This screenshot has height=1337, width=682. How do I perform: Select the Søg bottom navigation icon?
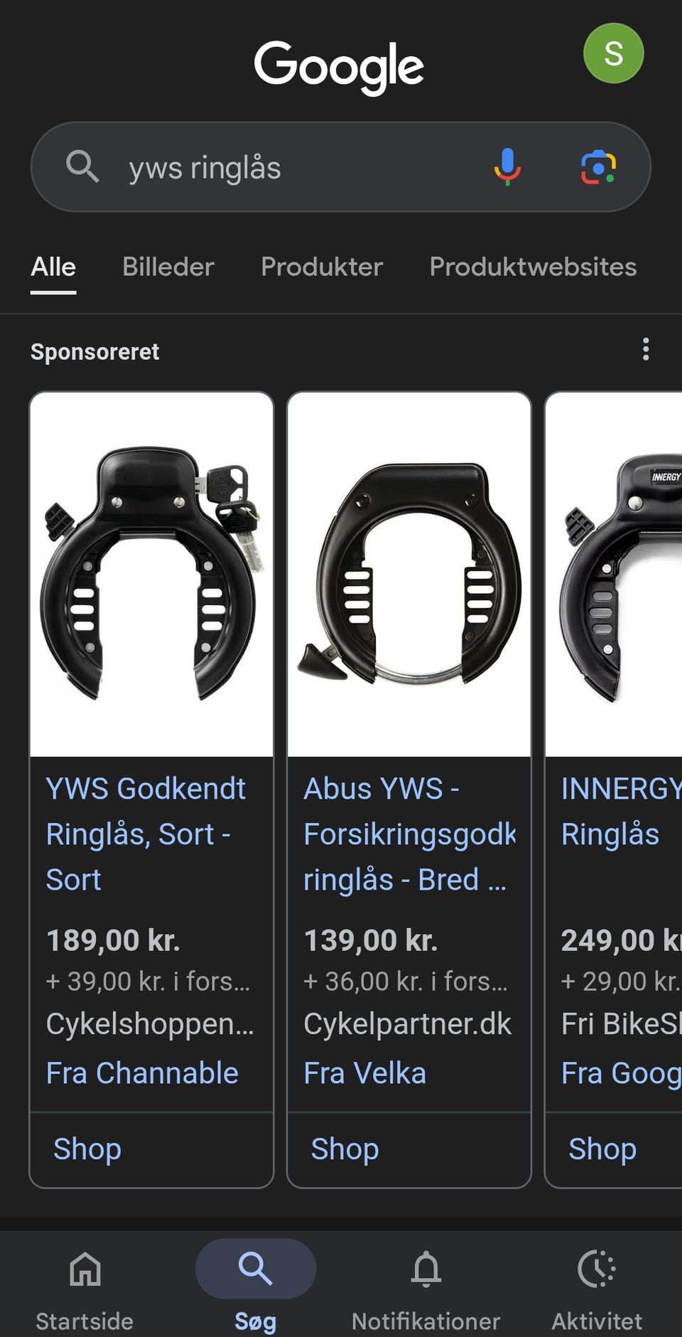coord(255,1269)
